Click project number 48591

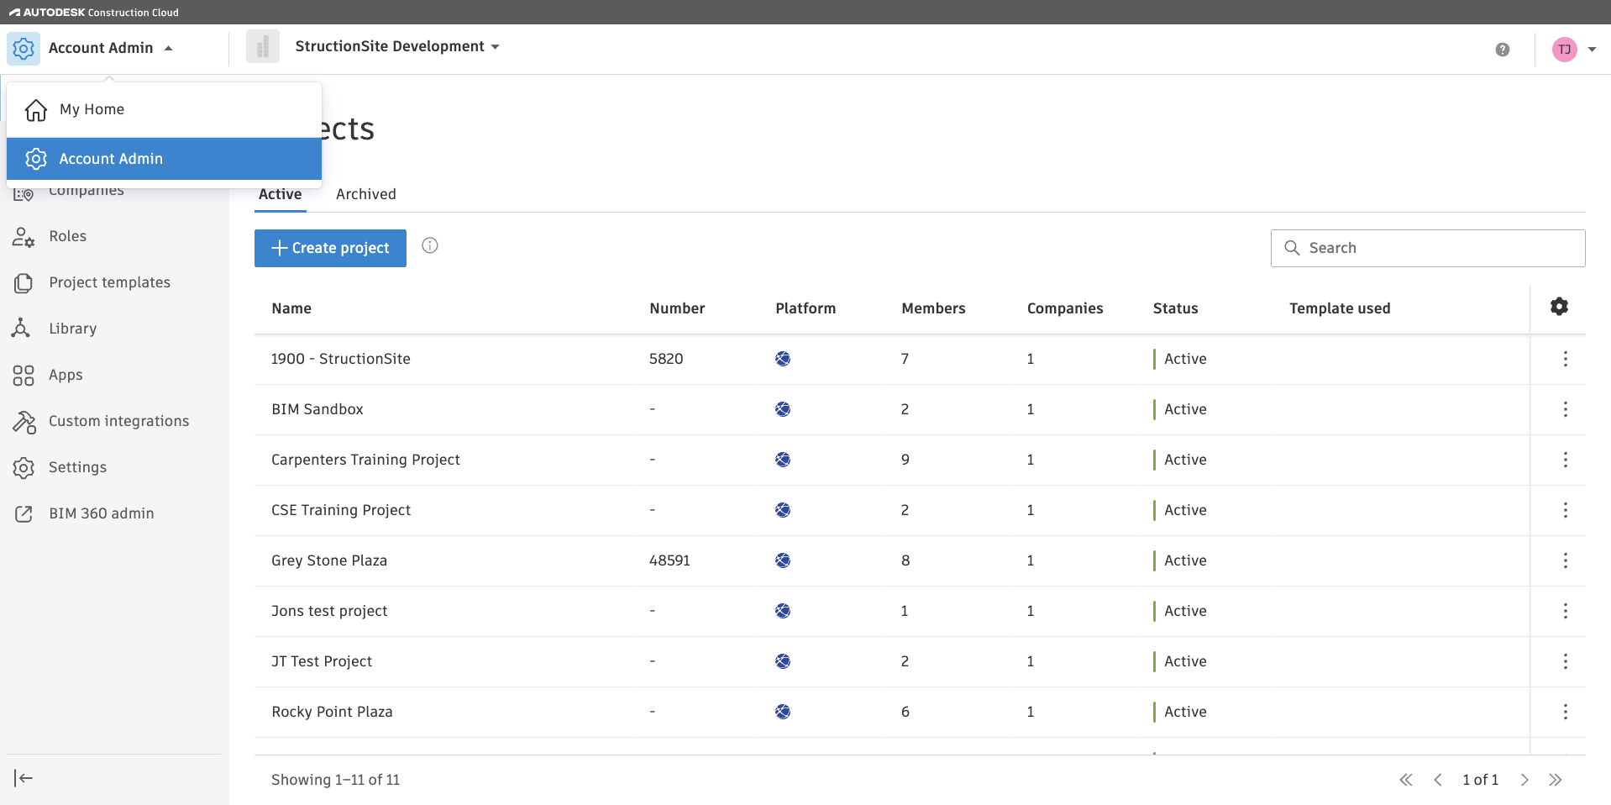(x=669, y=560)
